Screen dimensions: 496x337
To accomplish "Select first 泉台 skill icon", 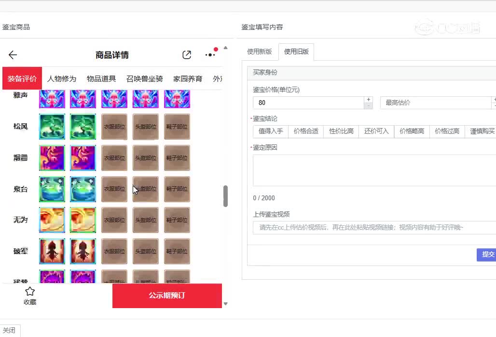I will click(52, 189).
